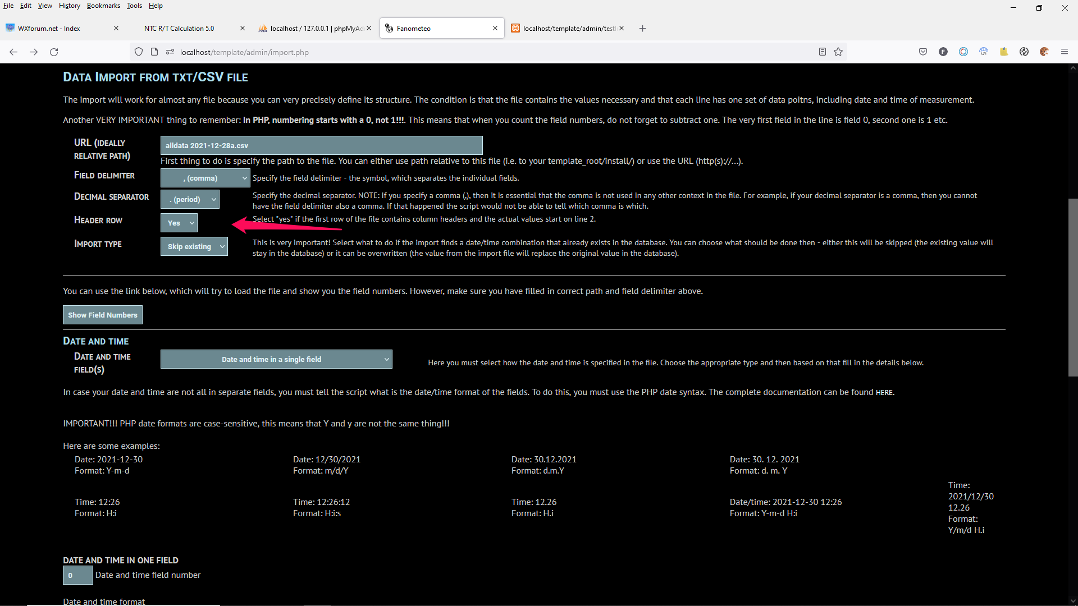Bookmark this page with star icon
The width and height of the screenshot is (1078, 606).
(838, 52)
